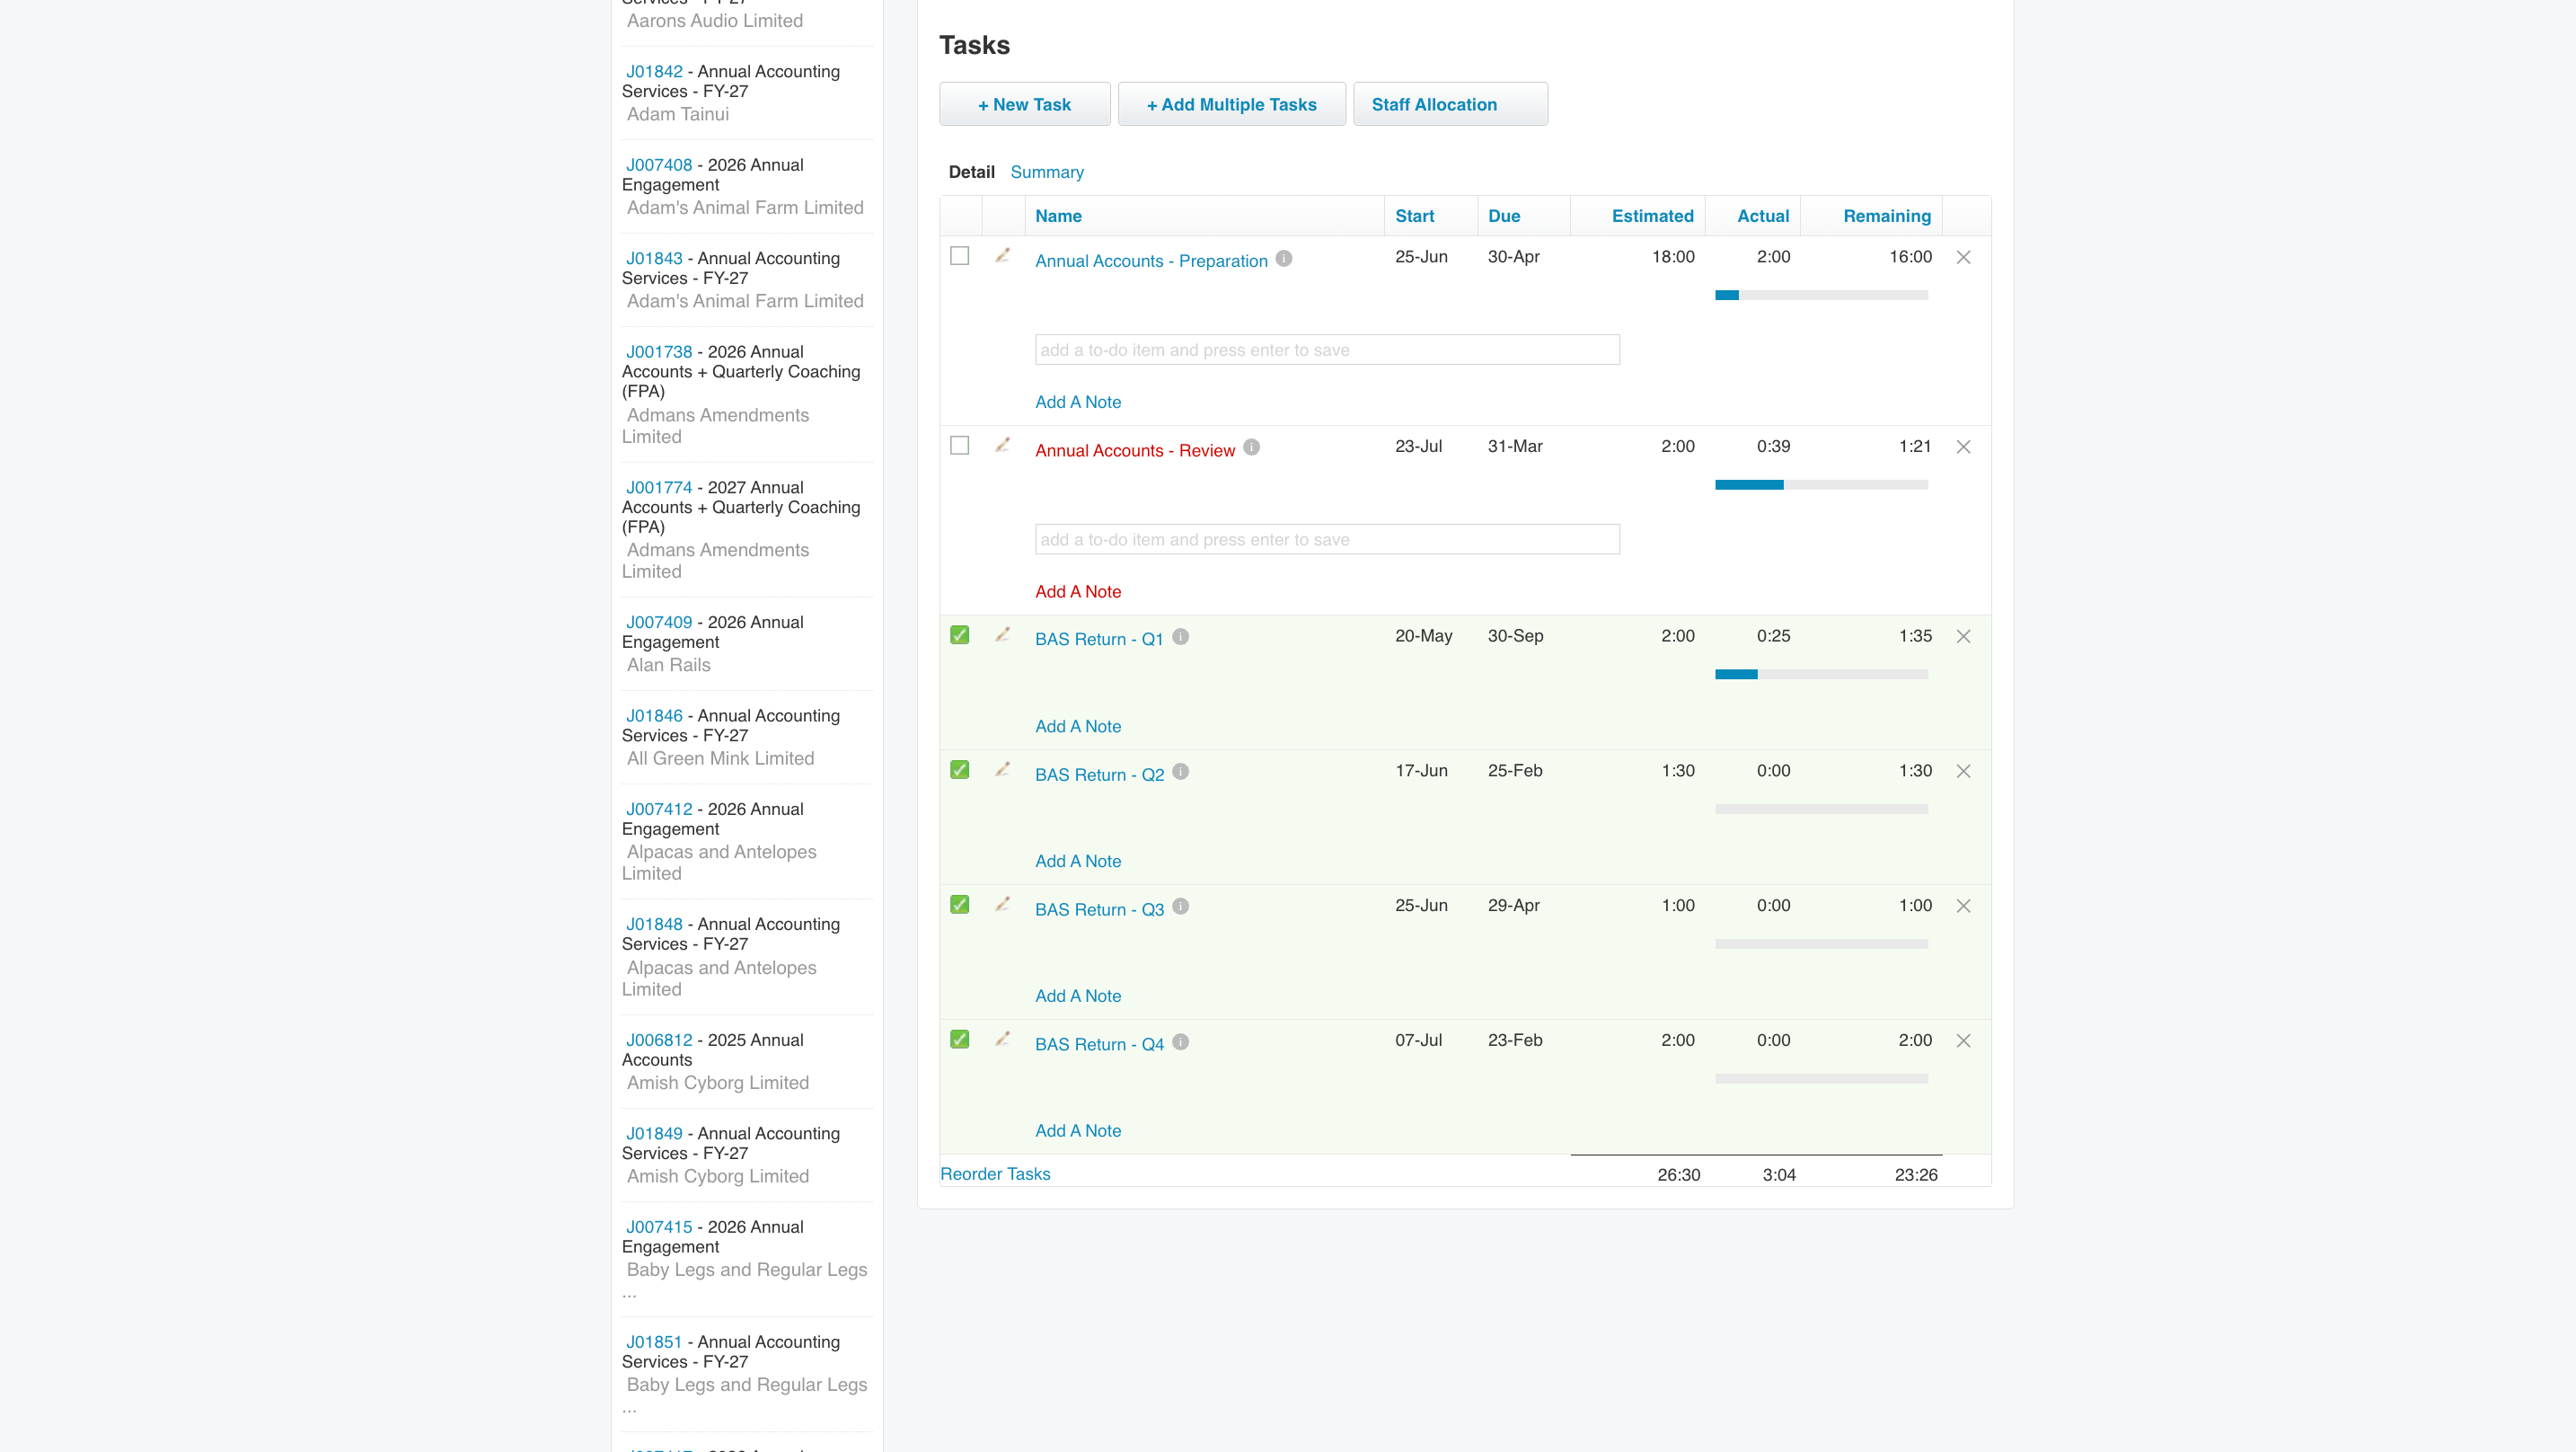Select the Detail tab

point(971,173)
